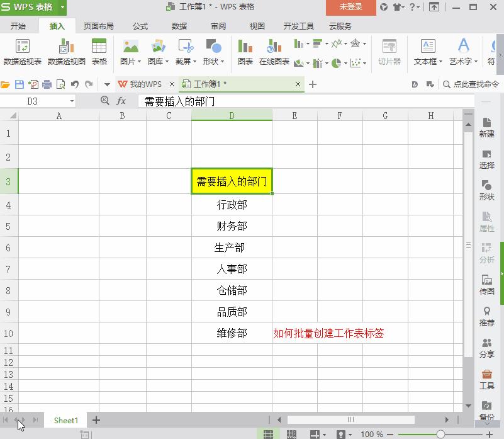Expand the 截屏 screenshot dropdown

click(195, 61)
